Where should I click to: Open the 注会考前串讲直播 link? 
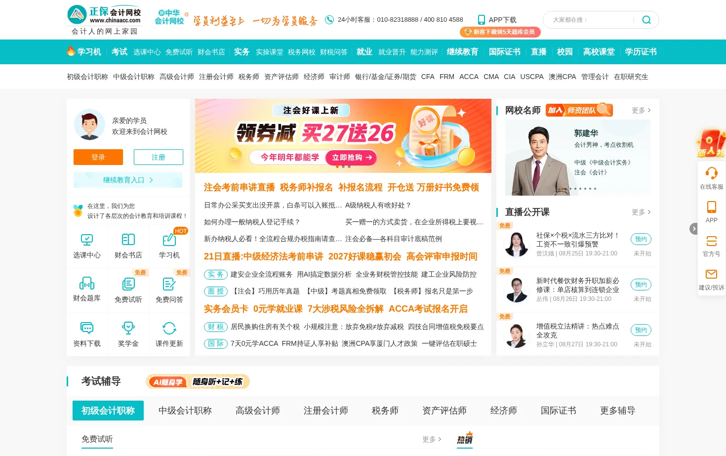coord(240,187)
